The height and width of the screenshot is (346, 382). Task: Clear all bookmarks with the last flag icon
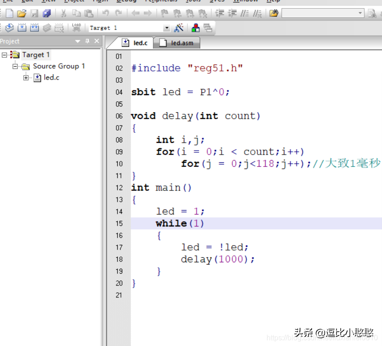click(203, 13)
